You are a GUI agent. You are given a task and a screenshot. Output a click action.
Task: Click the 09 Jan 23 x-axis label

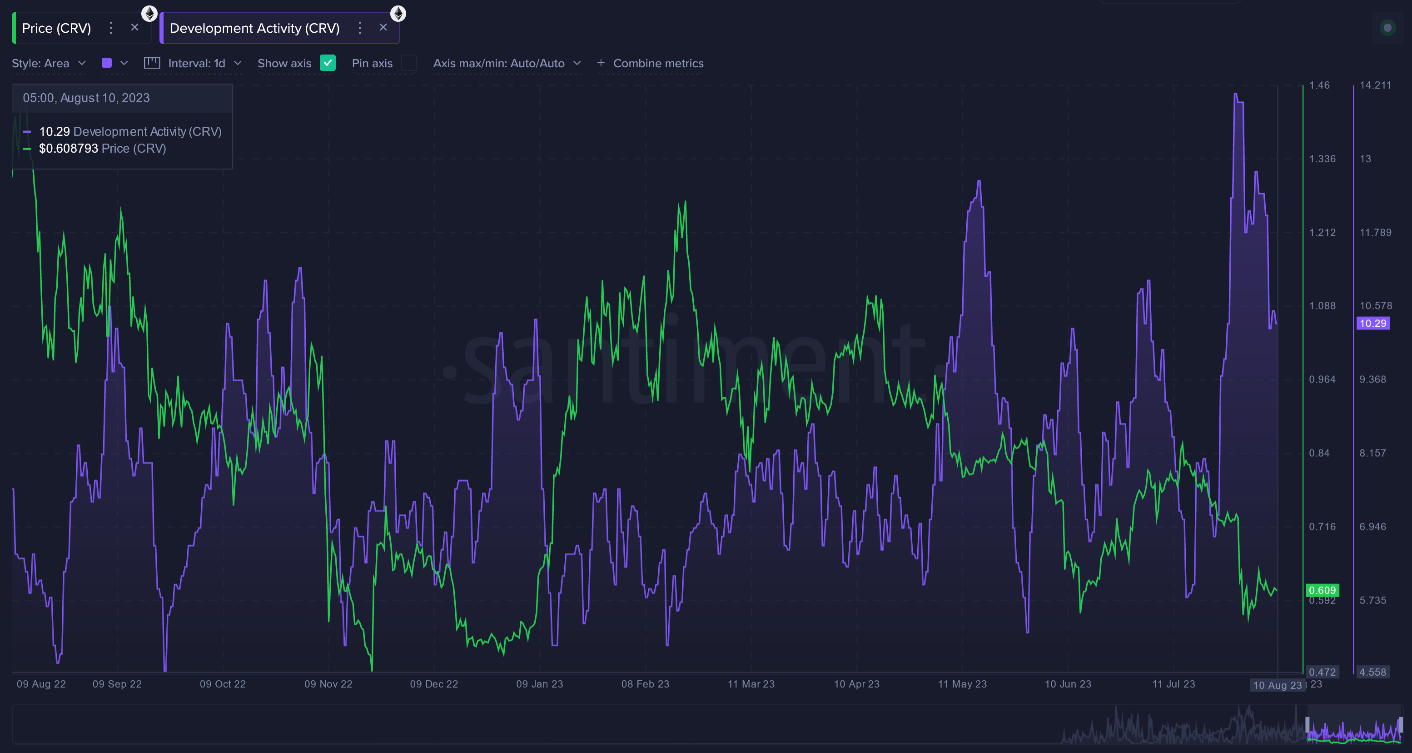(539, 684)
